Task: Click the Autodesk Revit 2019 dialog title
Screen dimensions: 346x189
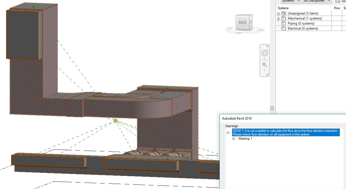Action: click(x=237, y=118)
